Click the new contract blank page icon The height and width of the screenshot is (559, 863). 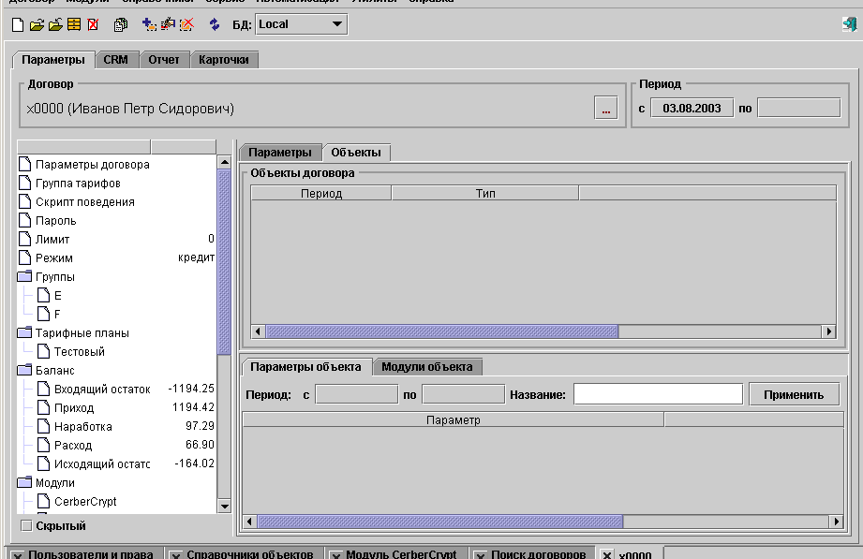(17, 24)
